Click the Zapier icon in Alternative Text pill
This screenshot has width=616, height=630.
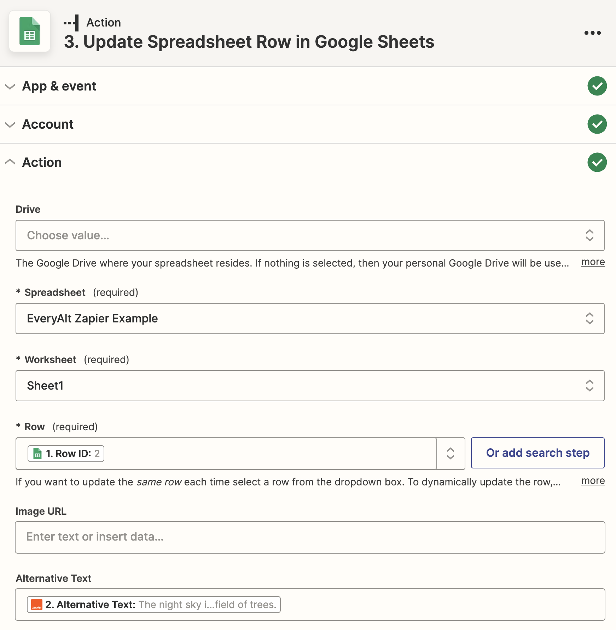click(37, 605)
